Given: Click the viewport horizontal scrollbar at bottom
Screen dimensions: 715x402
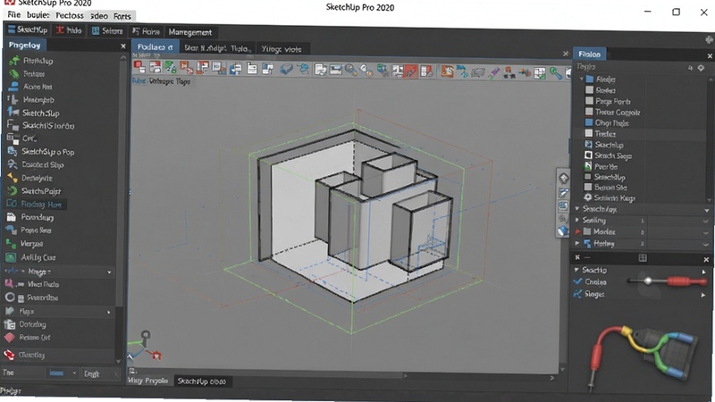Looking at the screenshot, I should tap(342, 376).
